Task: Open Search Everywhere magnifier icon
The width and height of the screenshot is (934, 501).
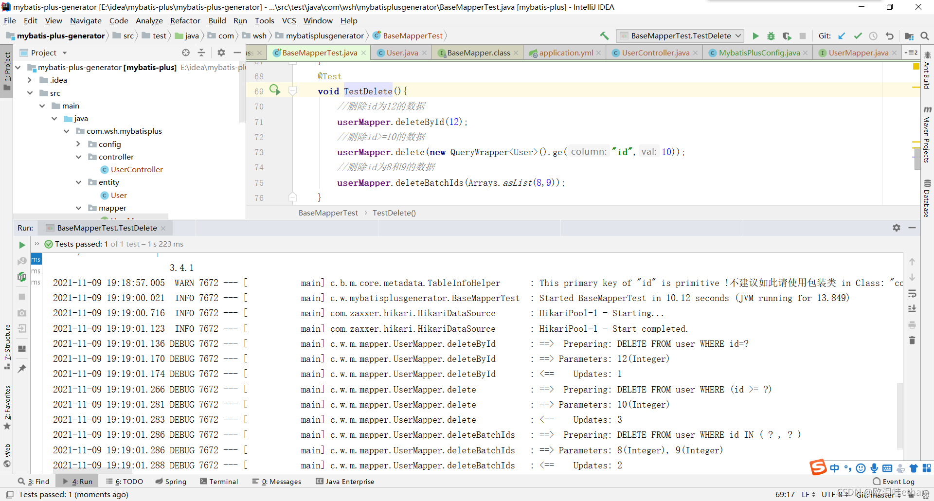Action: click(x=925, y=36)
